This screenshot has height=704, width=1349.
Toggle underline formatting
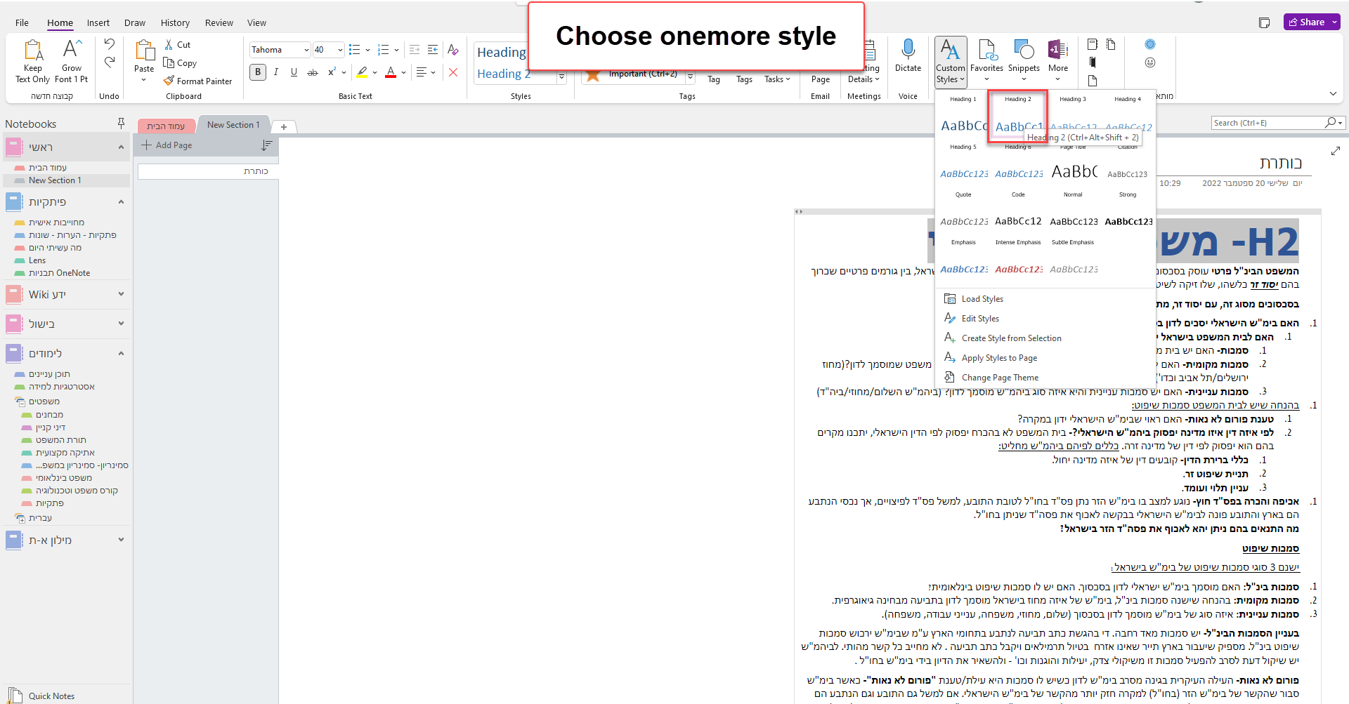click(x=294, y=72)
